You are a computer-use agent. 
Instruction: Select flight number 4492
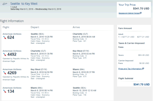tap(12, 55)
